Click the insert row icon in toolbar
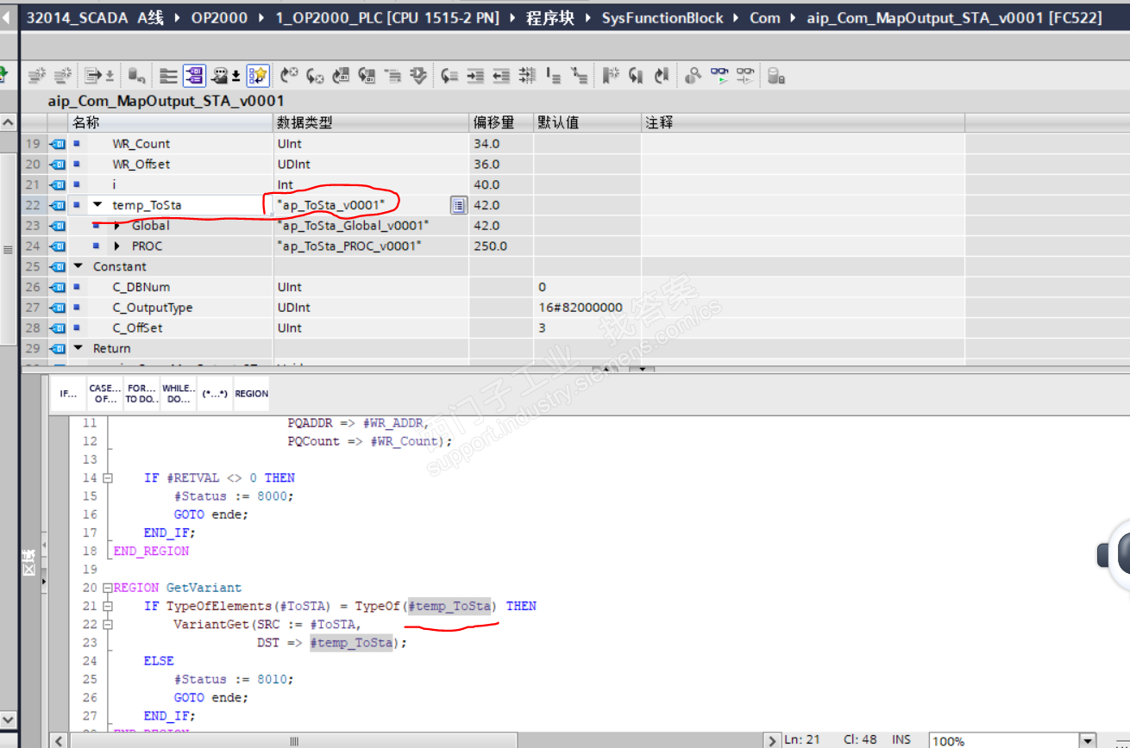The height and width of the screenshot is (748, 1130). tap(37, 77)
